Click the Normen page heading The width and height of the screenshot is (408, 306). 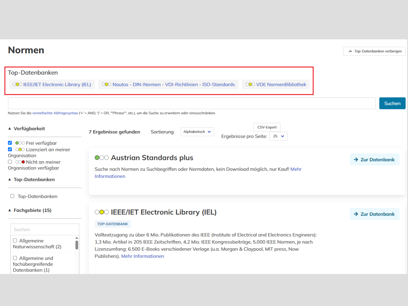point(26,50)
